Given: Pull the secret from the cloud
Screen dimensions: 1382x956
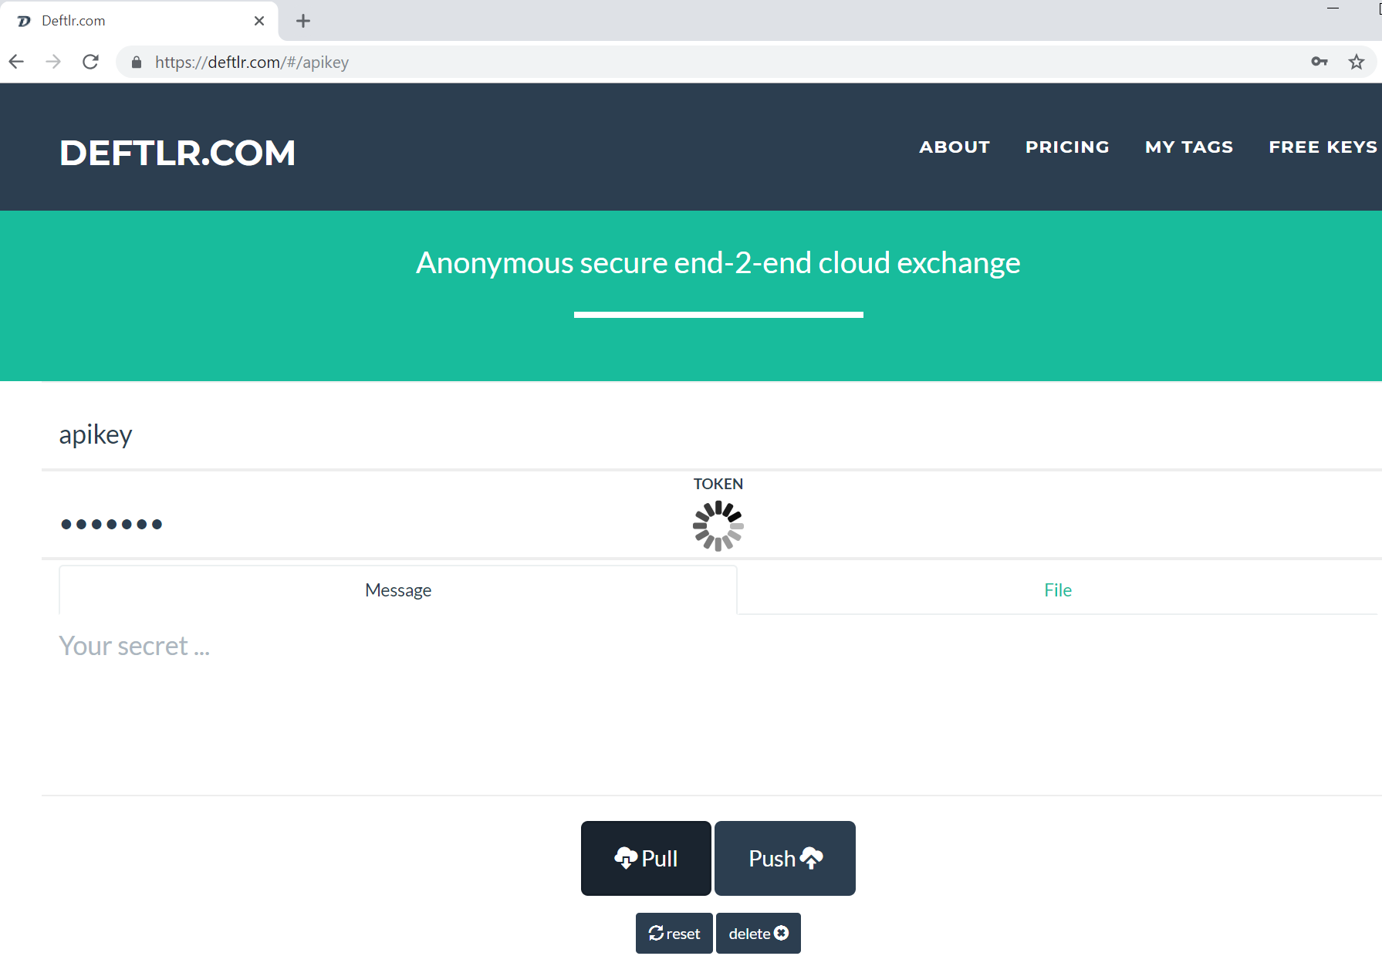Looking at the screenshot, I should pos(646,858).
